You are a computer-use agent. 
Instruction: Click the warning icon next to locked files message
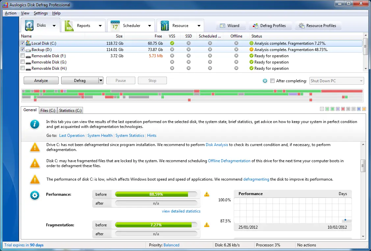(x=35, y=163)
